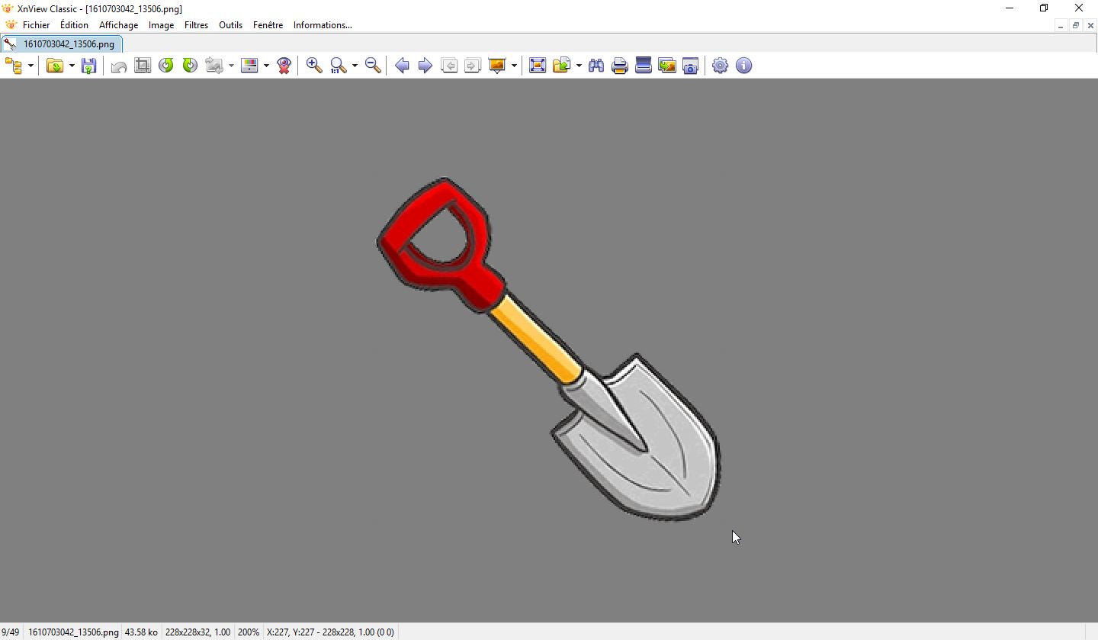Restore the inner document window
Viewport: 1098px width, 640px height.
click(x=1076, y=25)
